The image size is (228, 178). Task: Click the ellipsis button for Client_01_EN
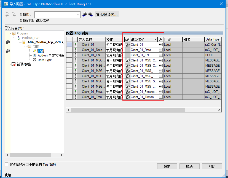tap(161, 55)
